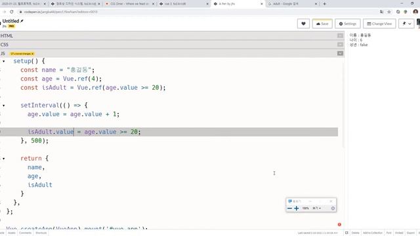Image resolution: width=420 pixels, height=236 pixels.
Task: Dismiss the unsaved changes badge in JS header
Action: (x=33, y=54)
